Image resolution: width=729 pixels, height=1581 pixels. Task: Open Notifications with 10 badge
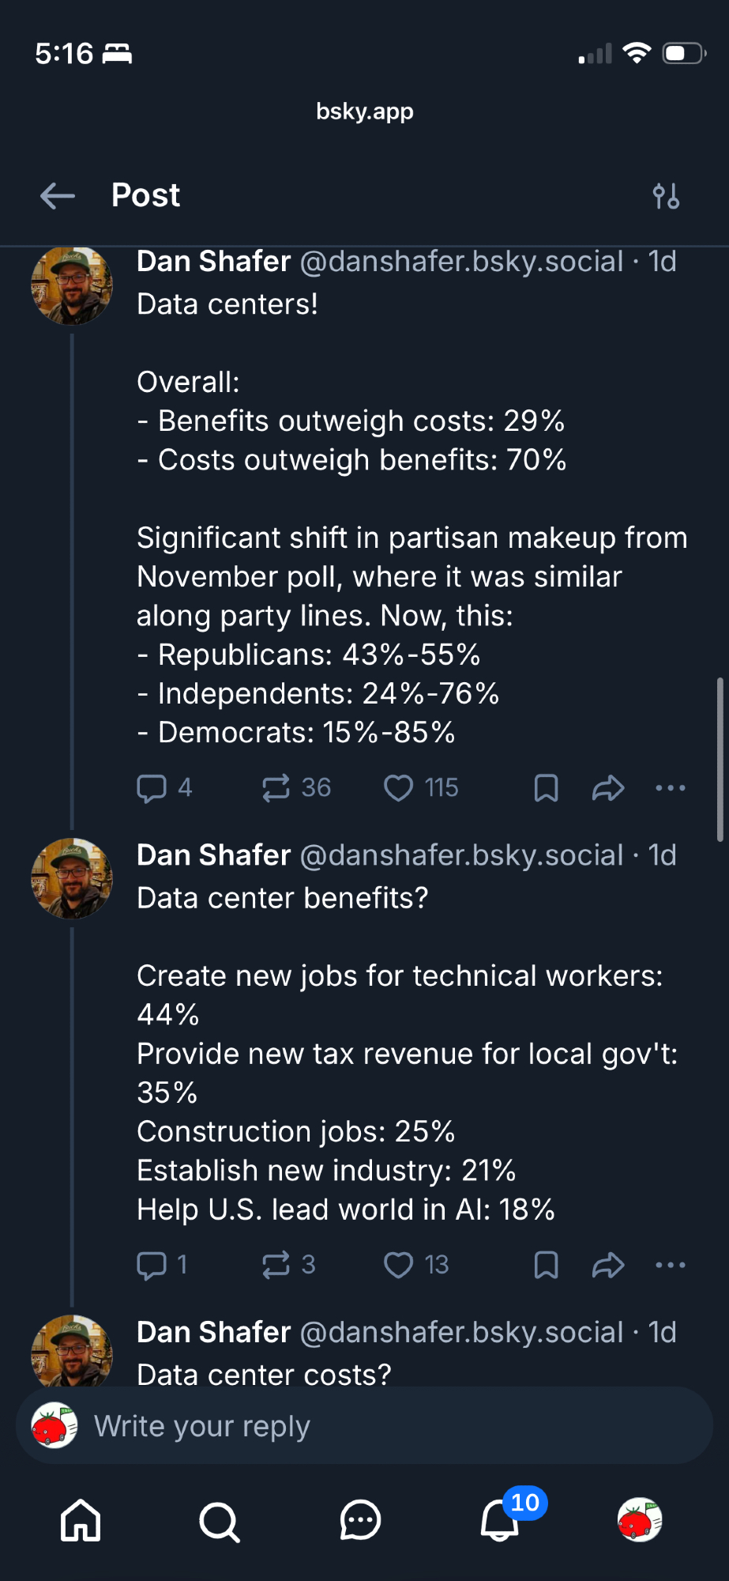501,1519
